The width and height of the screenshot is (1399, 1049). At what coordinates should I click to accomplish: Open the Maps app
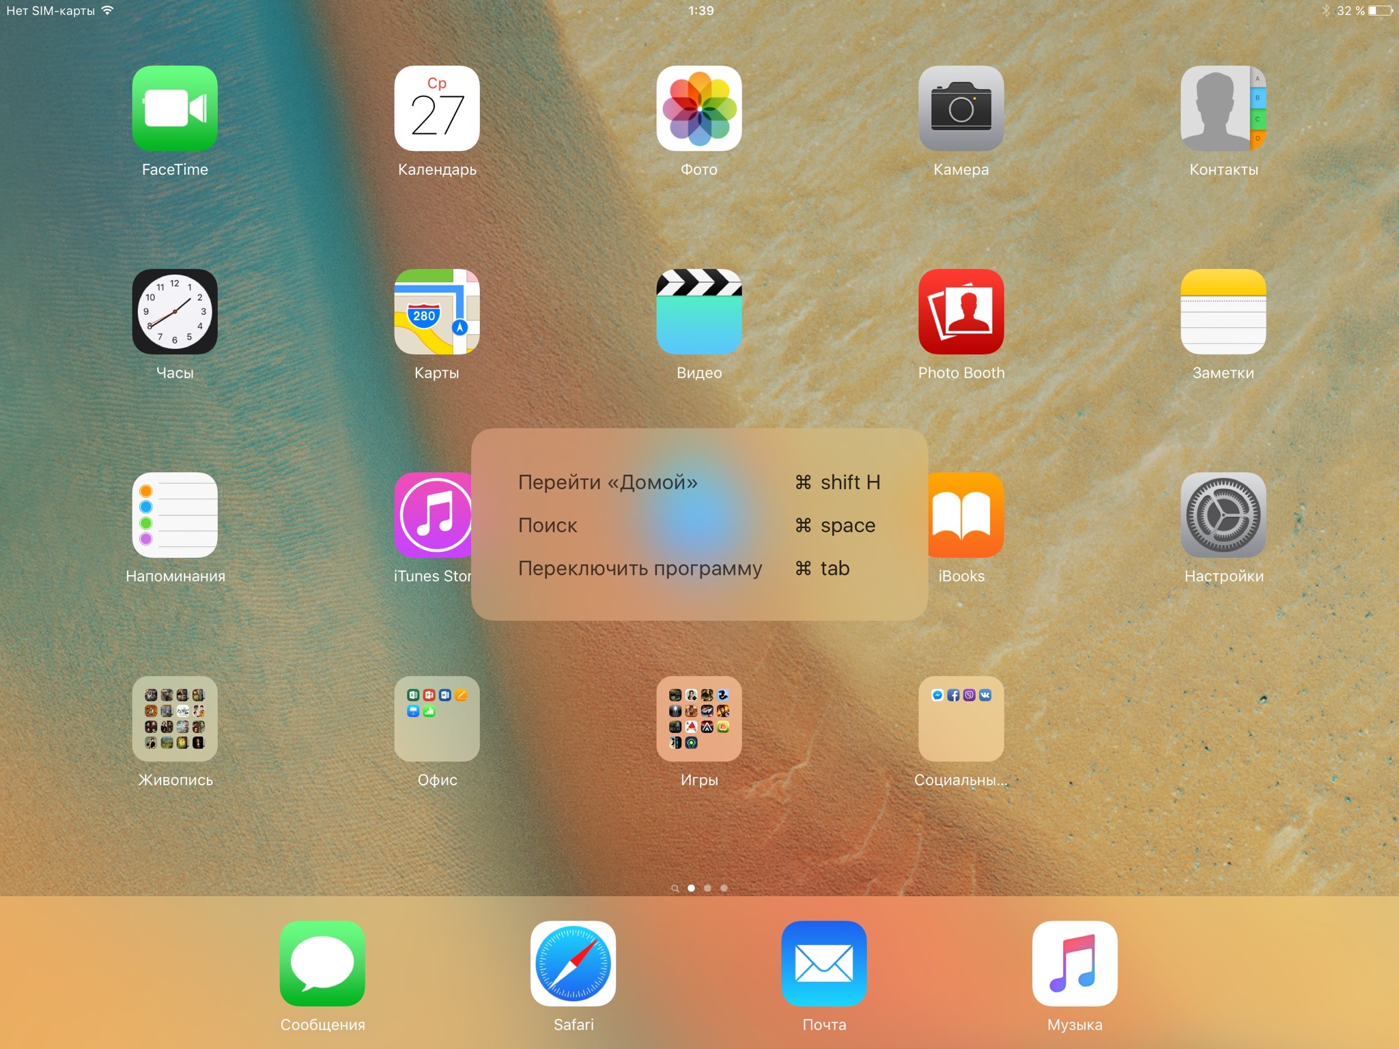[x=437, y=311]
